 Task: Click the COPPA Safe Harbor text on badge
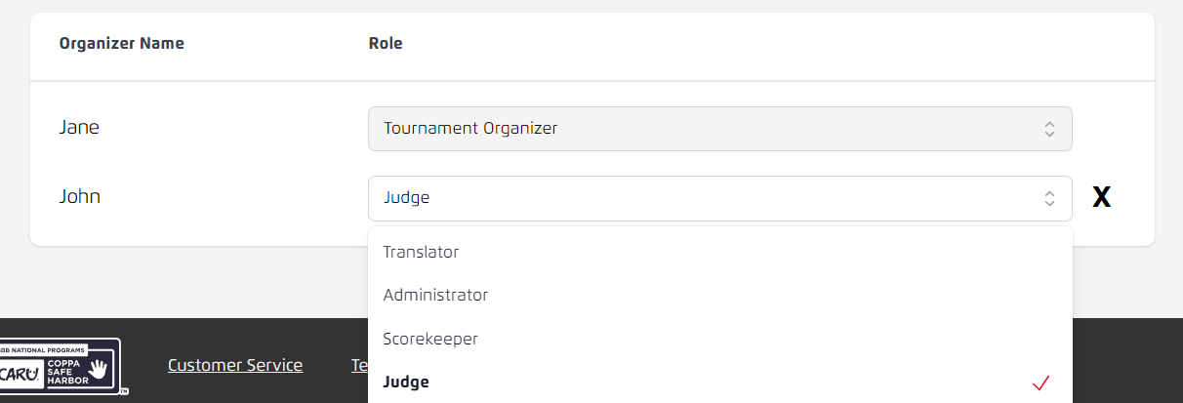pyautogui.click(x=65, y=371)
